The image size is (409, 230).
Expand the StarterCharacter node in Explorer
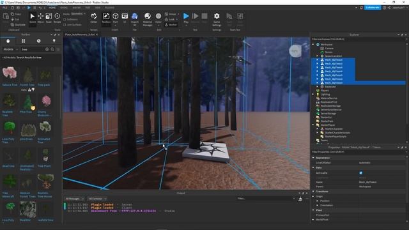(317, 129)
